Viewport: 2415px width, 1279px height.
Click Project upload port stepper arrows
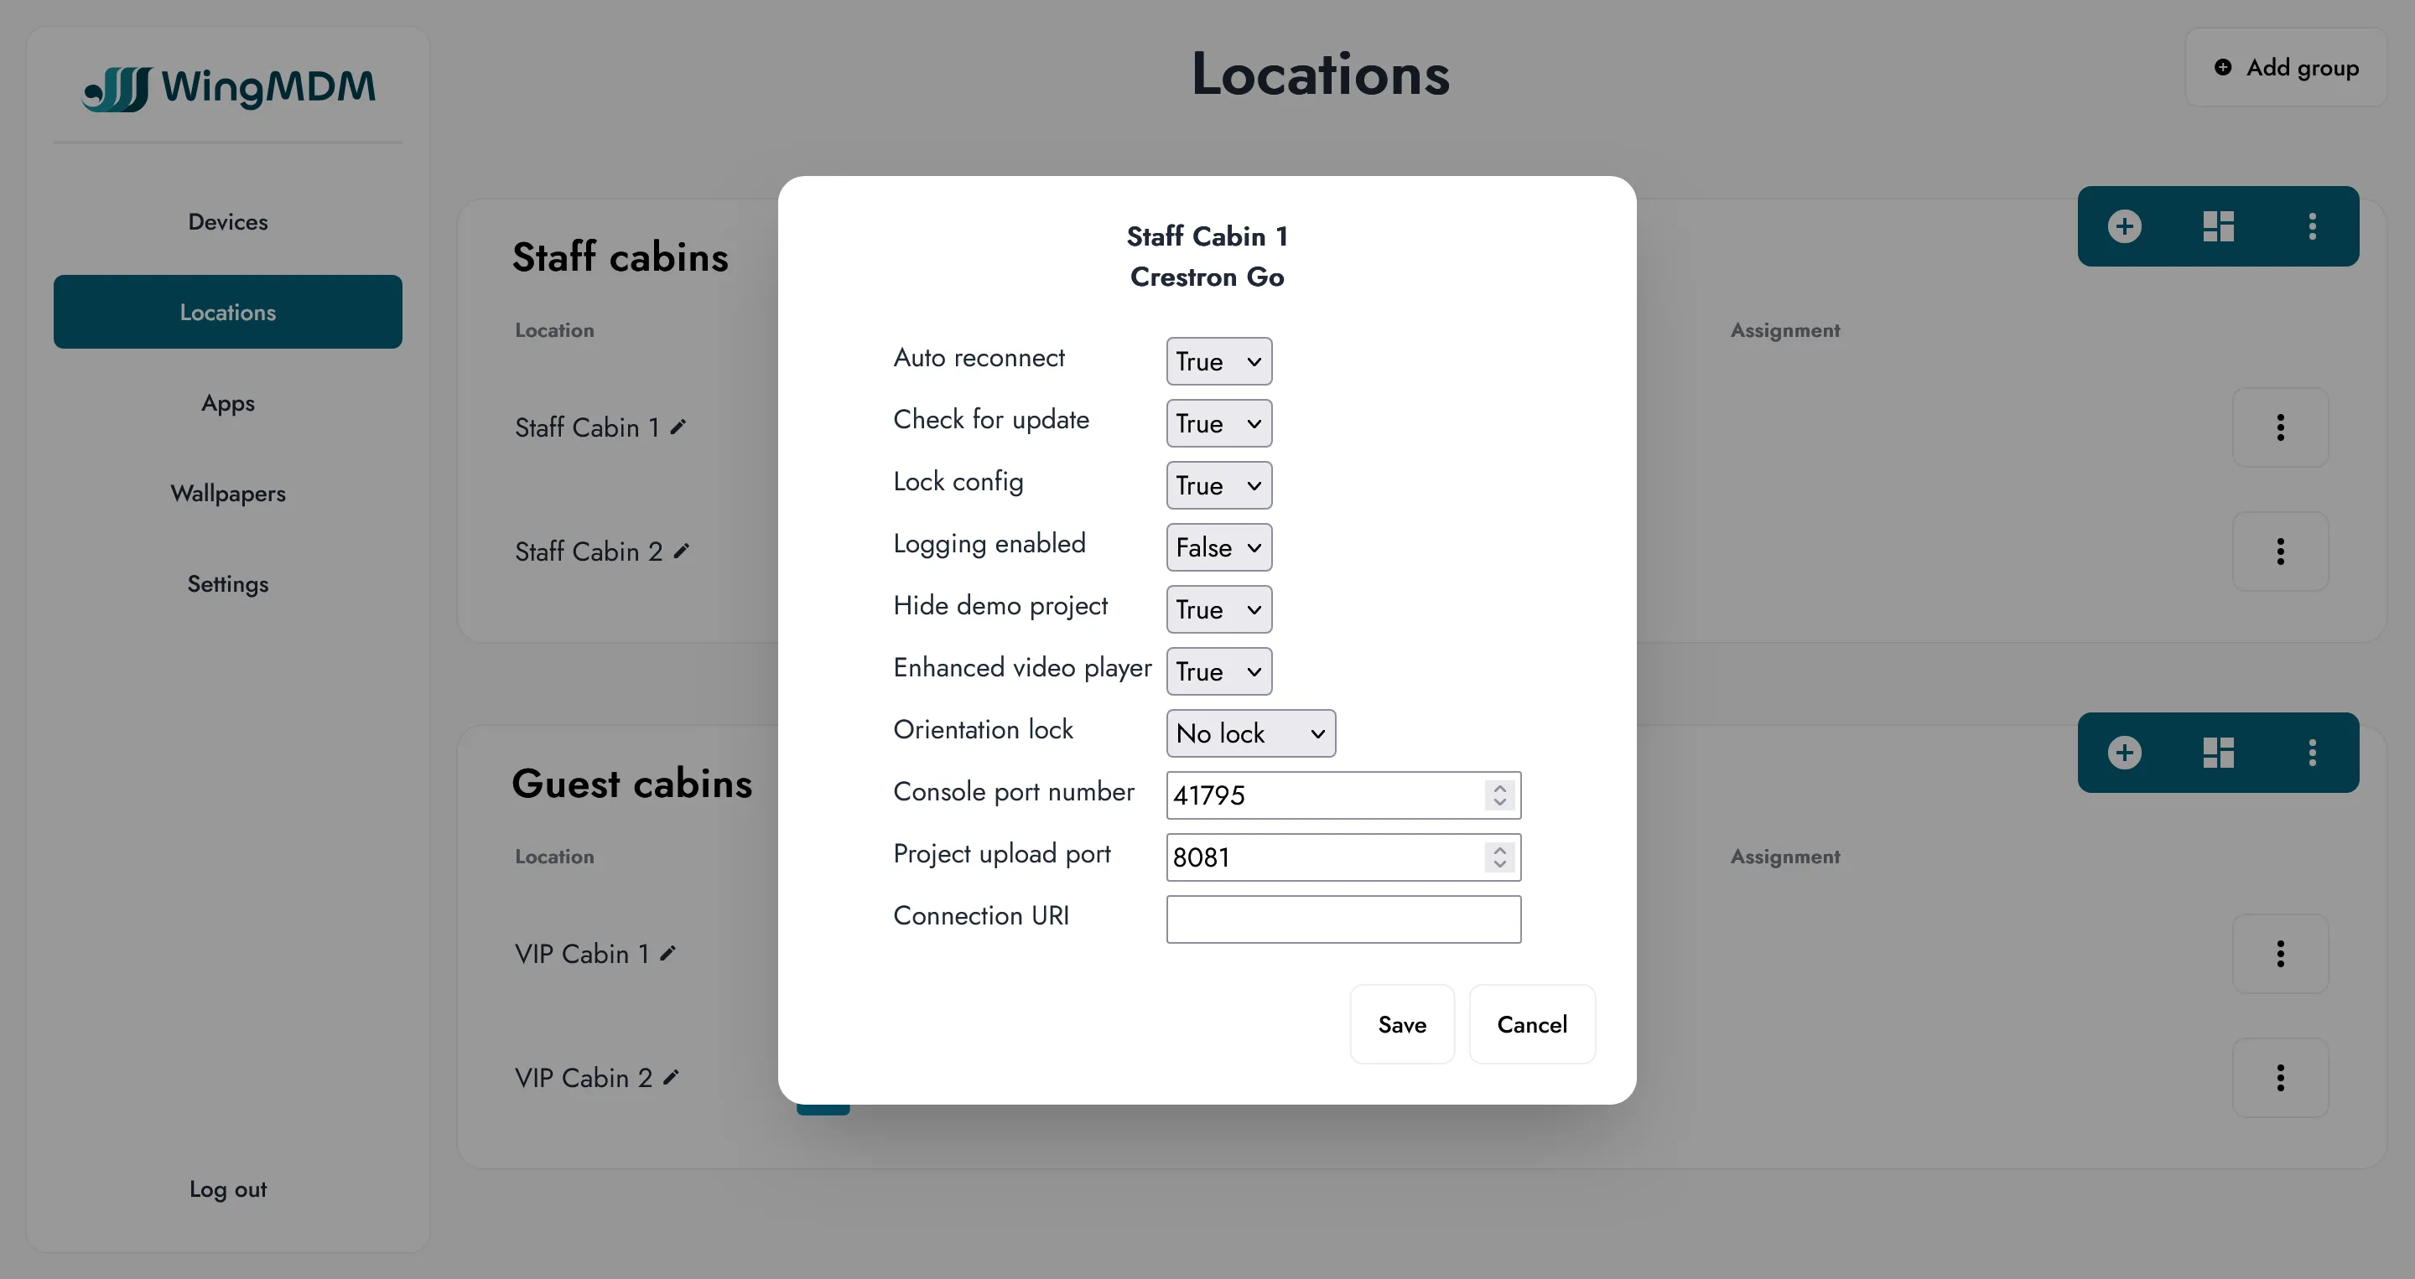1500,857
